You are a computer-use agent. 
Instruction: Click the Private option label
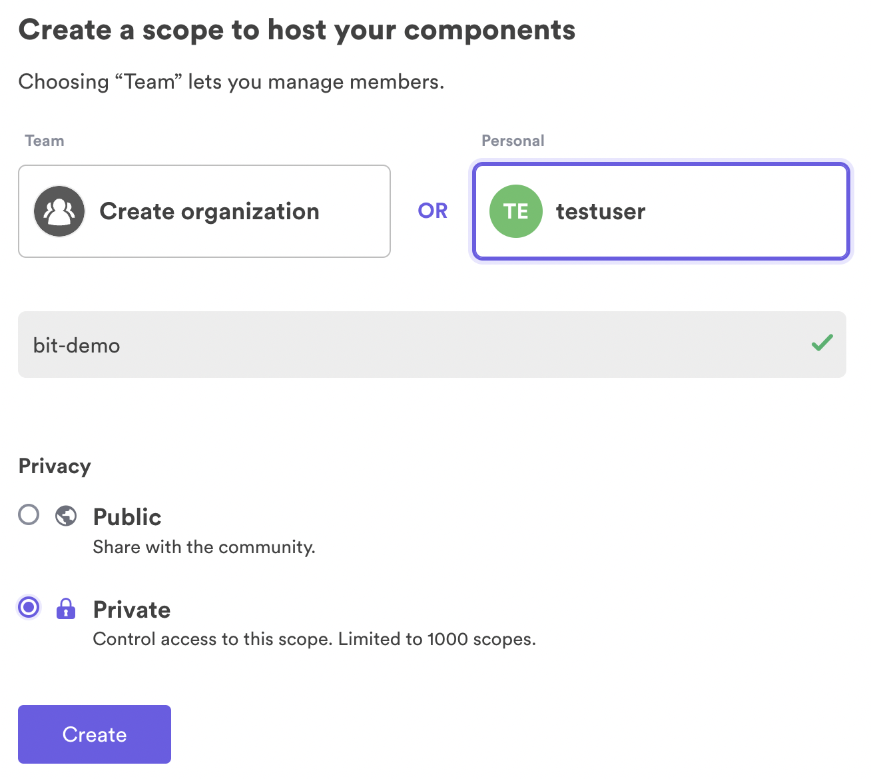click(132, 610)
